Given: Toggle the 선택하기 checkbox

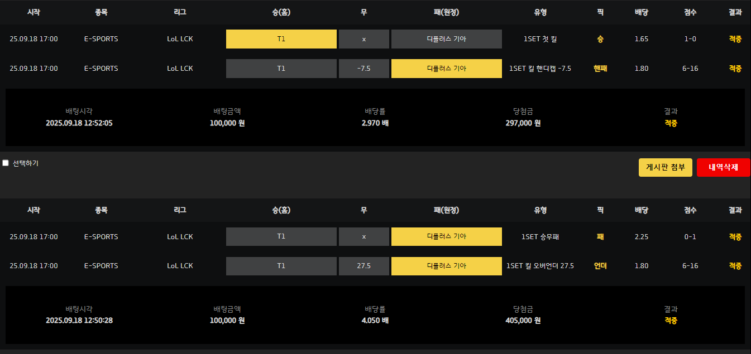Looking at the screenshot, I should click(6, 163).
